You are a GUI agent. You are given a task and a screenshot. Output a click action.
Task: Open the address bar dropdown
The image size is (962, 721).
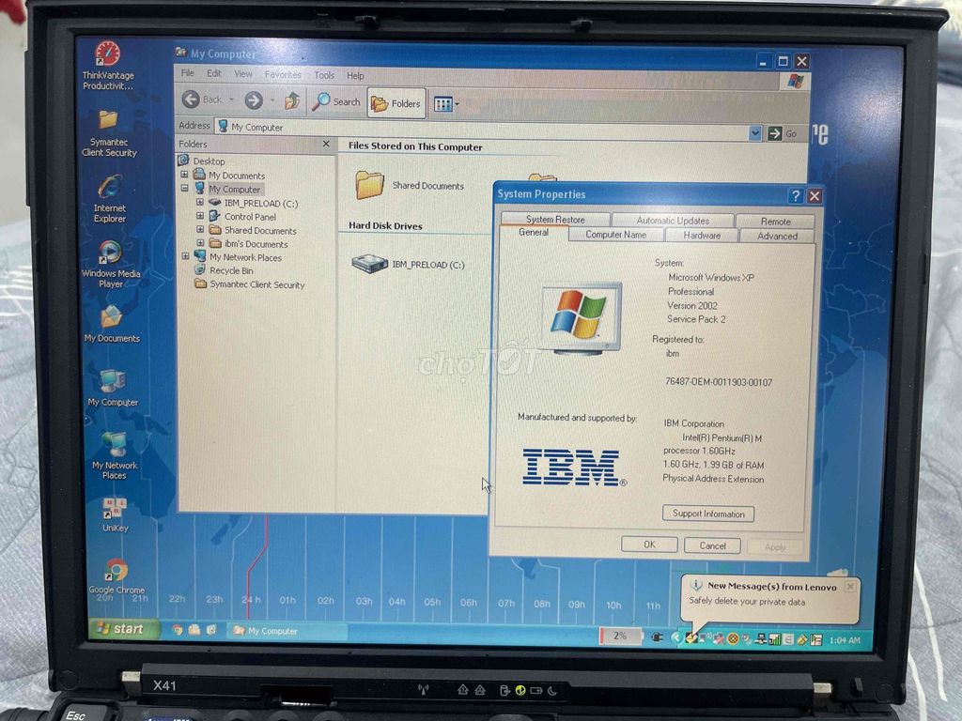pos(755,133)
